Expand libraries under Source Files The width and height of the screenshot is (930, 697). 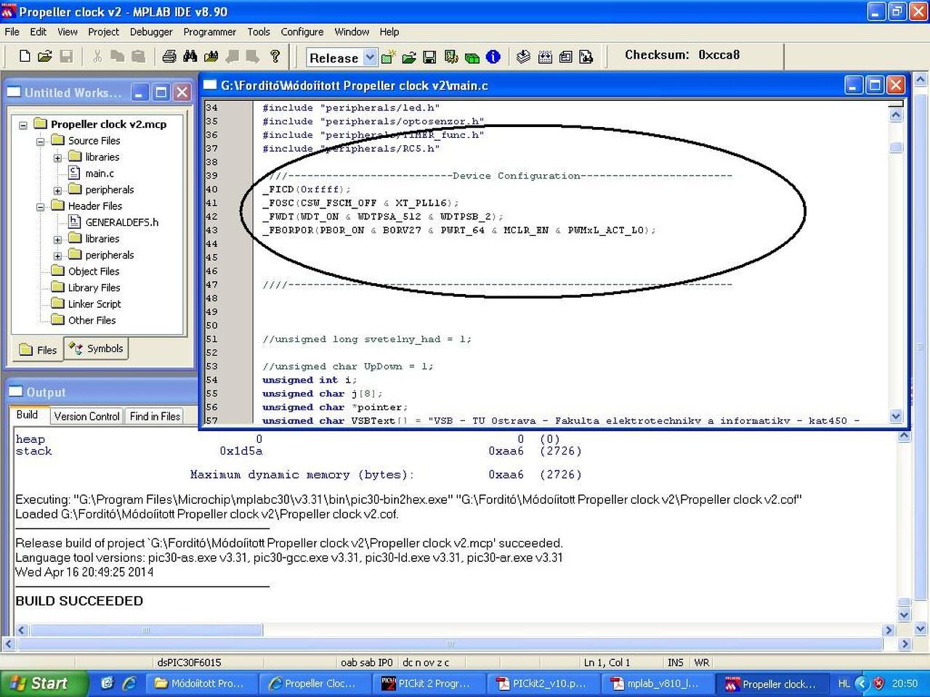57,158
